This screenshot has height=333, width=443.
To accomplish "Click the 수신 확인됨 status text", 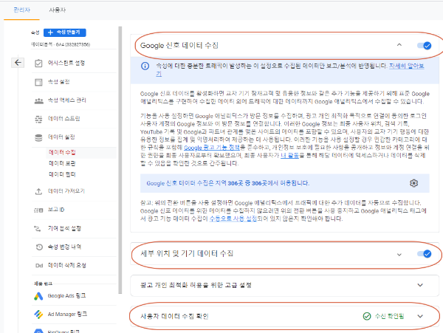I will [389, 316].
